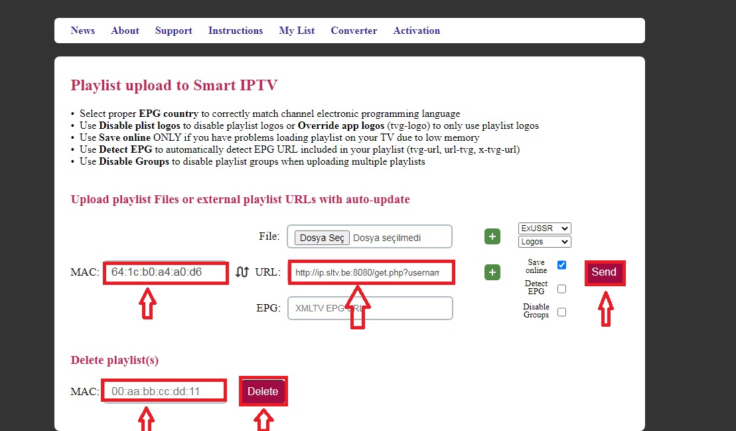
Task: Click the MAC address input for upload
Action: 165,272
